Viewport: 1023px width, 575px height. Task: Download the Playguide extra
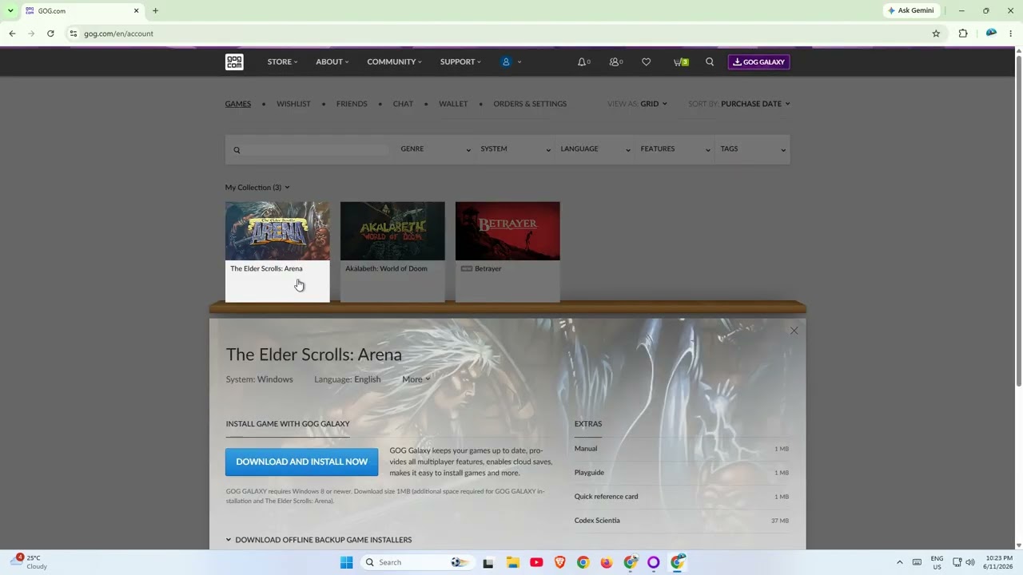[682, 473]
